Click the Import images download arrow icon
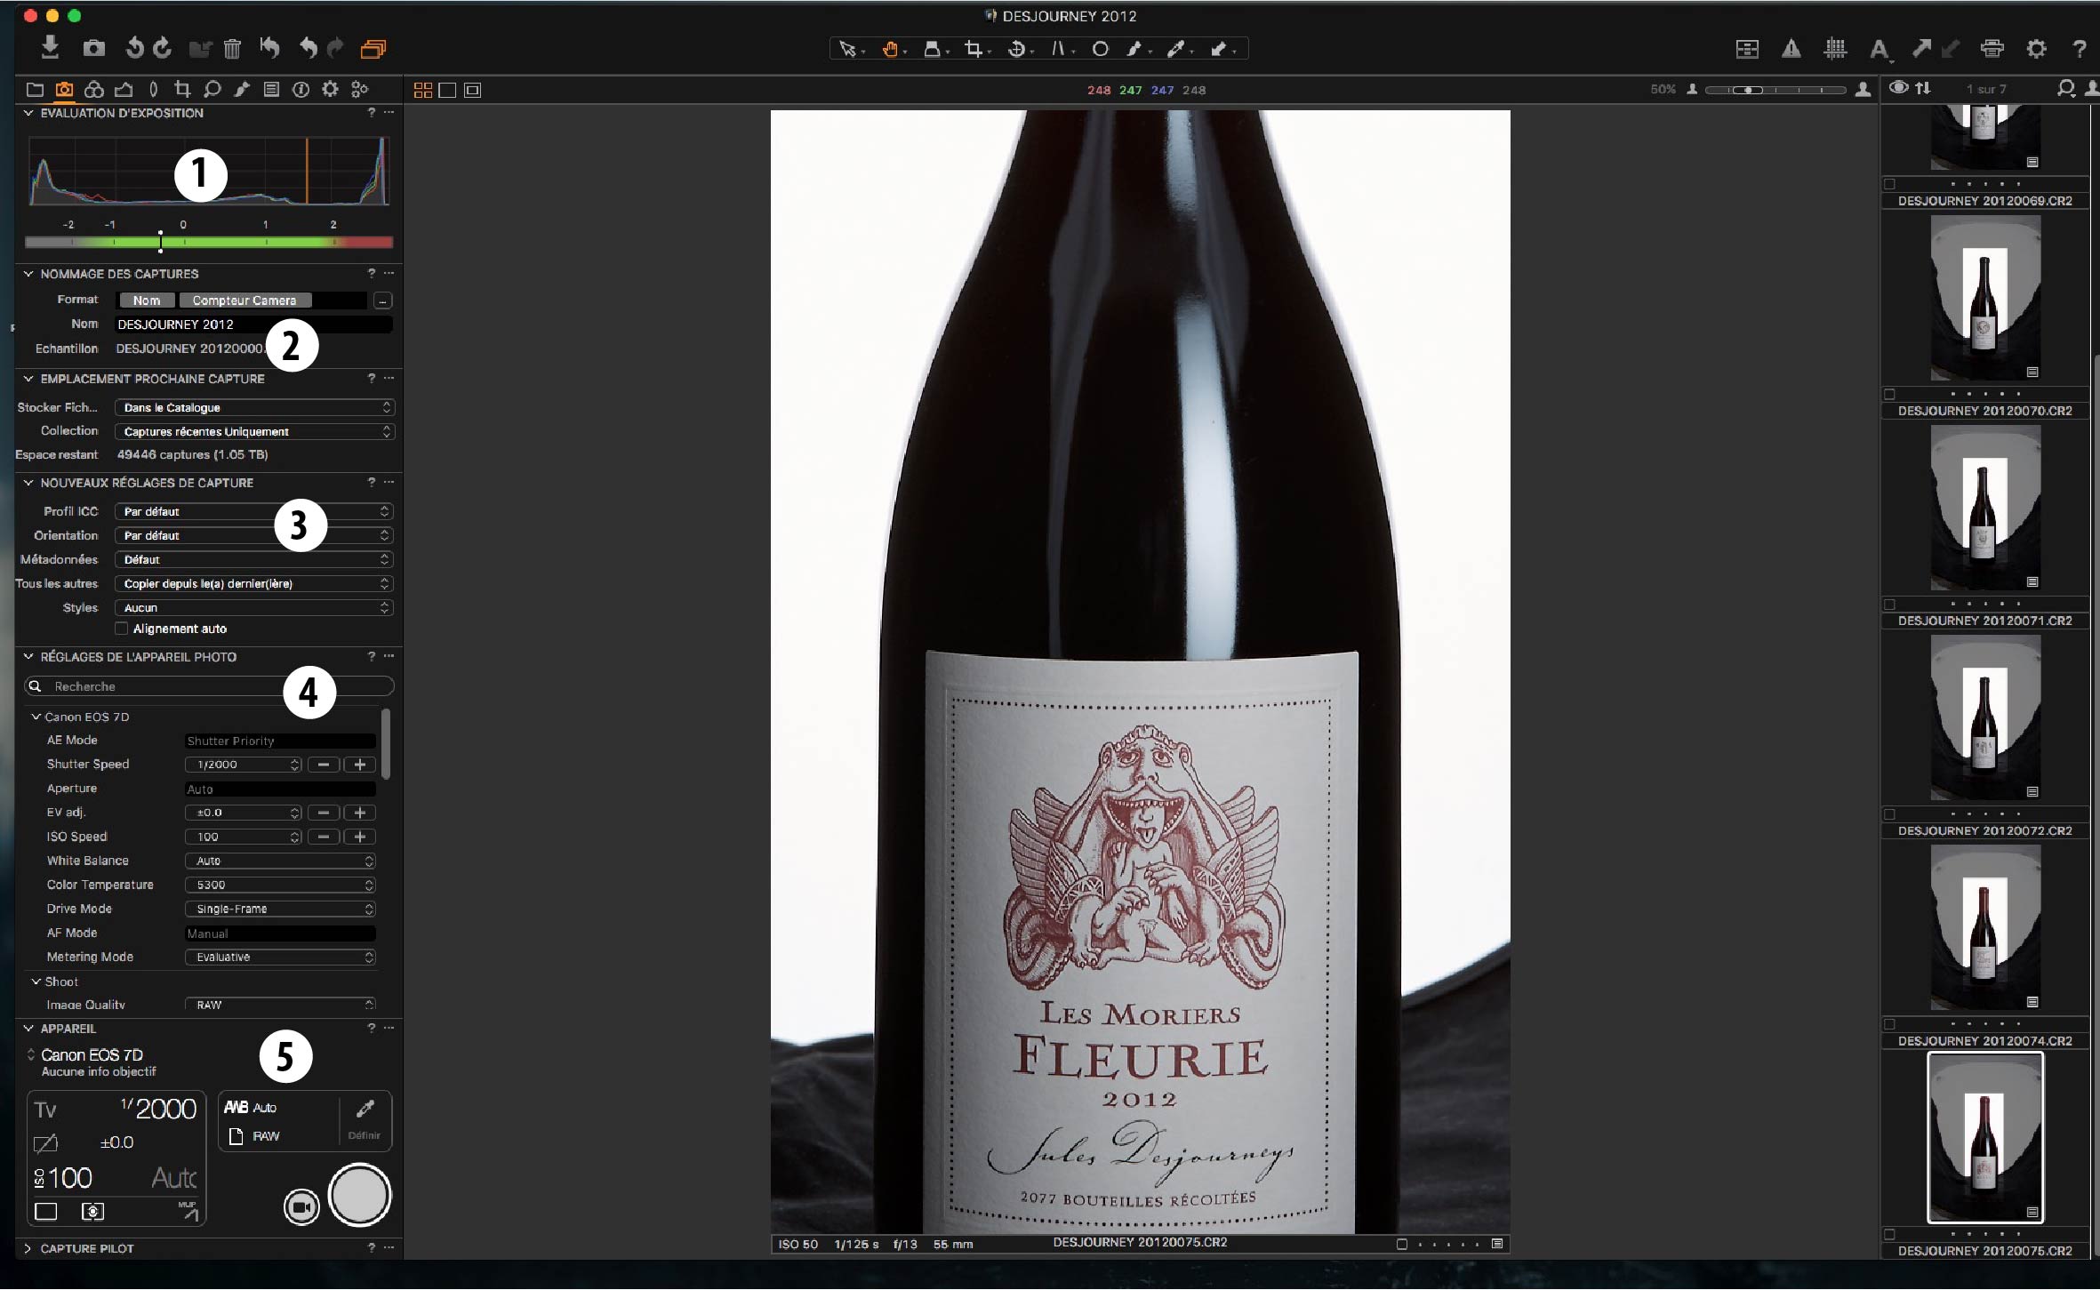The width and height of the screenshot is (2100, 1290). tap(51, 47)
